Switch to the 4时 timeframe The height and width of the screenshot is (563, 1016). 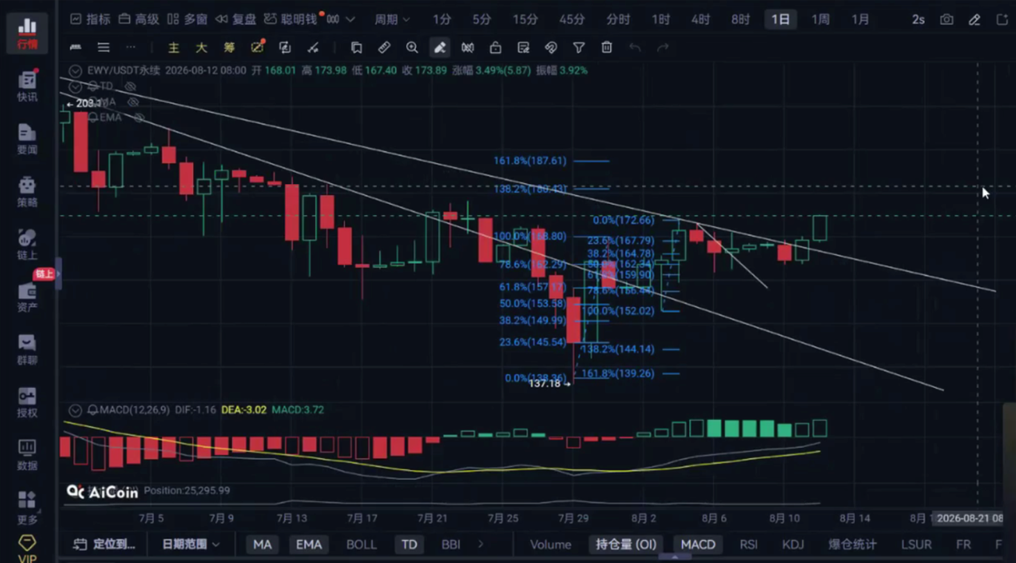tap(700, 19)
